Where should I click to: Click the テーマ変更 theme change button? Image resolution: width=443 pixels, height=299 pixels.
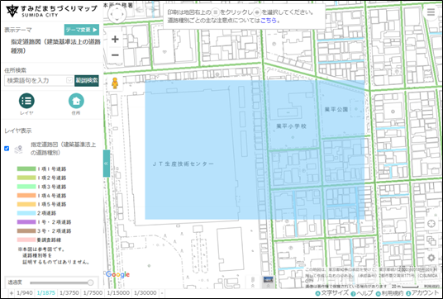(x=82, y=30)
